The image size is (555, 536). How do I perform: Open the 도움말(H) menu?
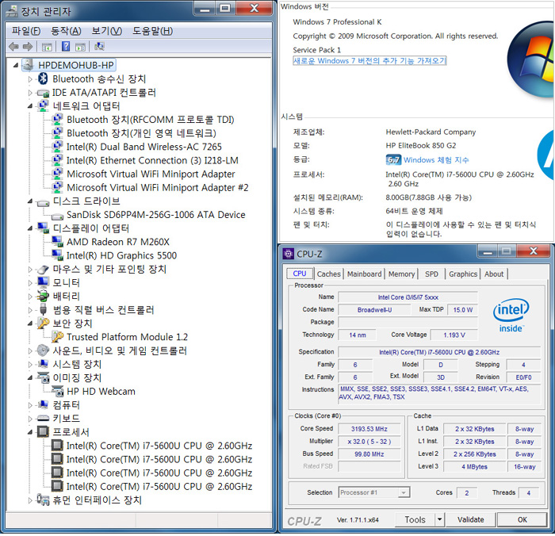[x=152, y=31]
